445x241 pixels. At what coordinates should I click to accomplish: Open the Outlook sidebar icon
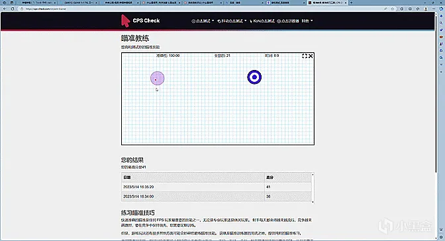(441, 57)
